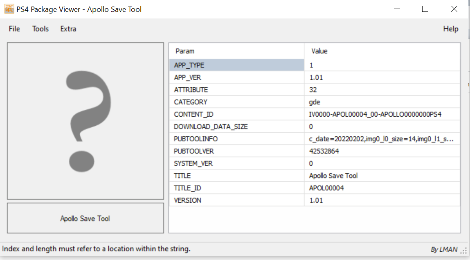This screenshot has height=260, width=470.
Task: Select the ATTRIBUTE parameter cell
Action: 237,90
